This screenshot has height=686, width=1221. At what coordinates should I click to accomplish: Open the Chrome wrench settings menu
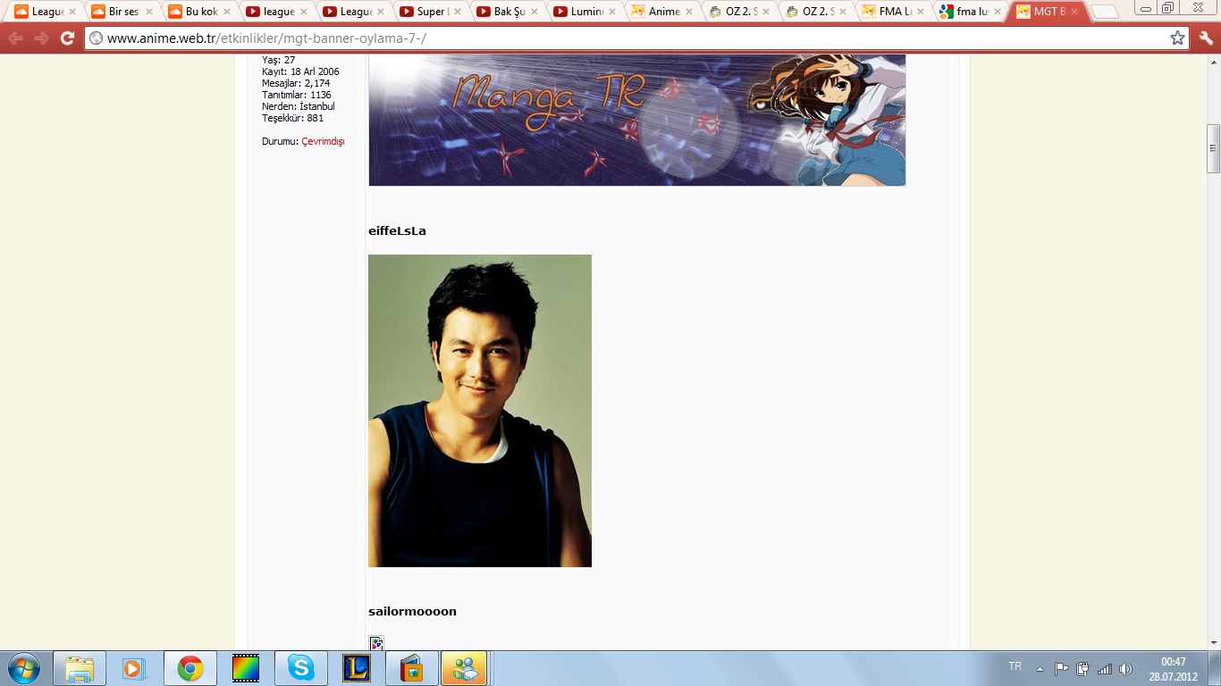[x=1205, y=38]
